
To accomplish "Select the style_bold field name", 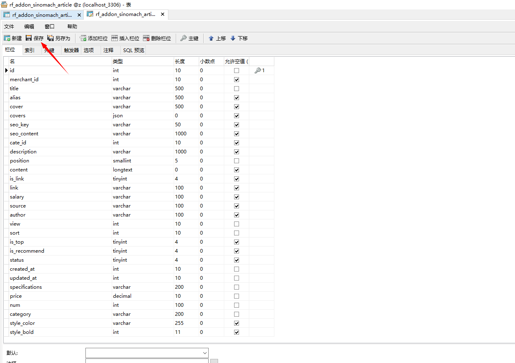I will pos(60,332).
